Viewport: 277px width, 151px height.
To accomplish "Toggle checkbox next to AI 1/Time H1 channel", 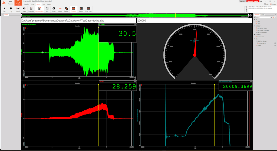I will 275,43.
